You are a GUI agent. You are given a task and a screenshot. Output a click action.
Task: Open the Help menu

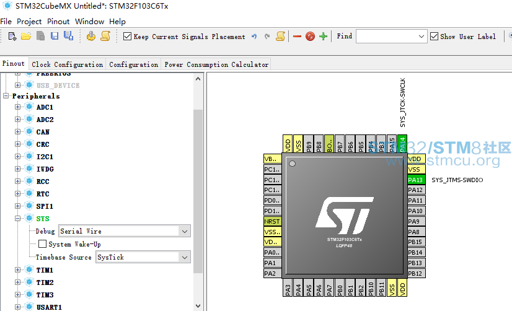click(117, 22)
